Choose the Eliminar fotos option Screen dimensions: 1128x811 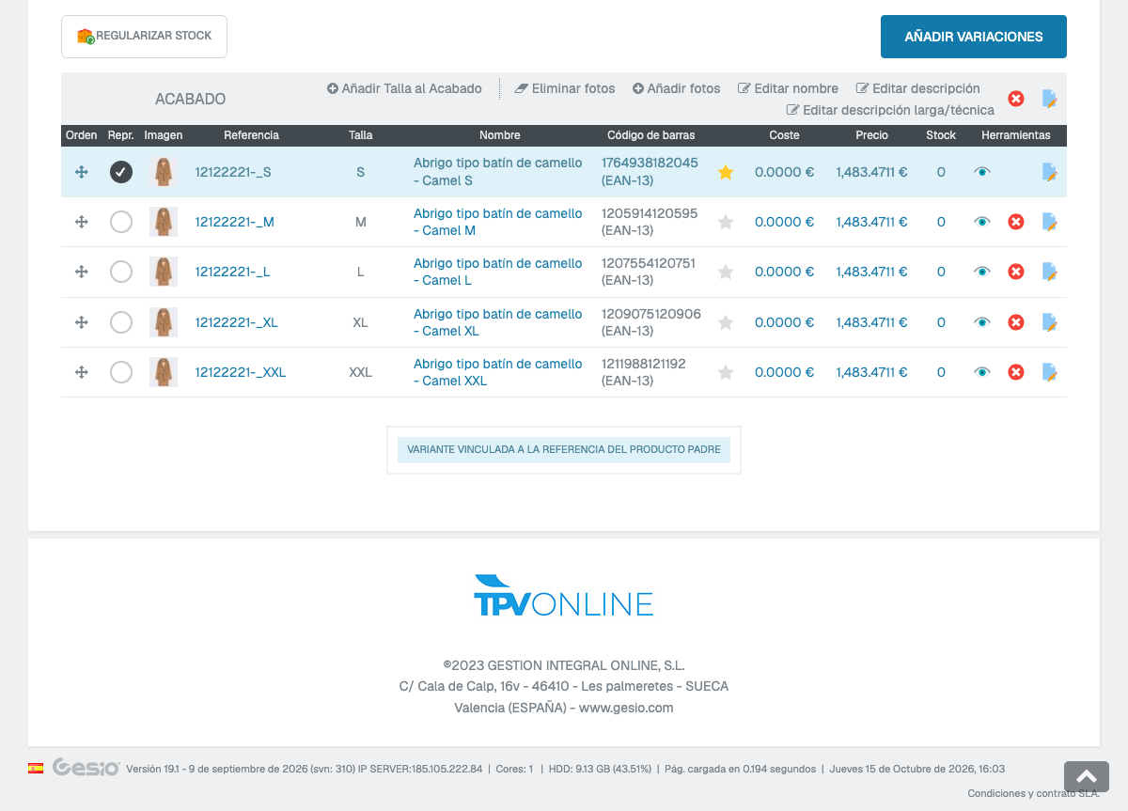pos(565,88)
